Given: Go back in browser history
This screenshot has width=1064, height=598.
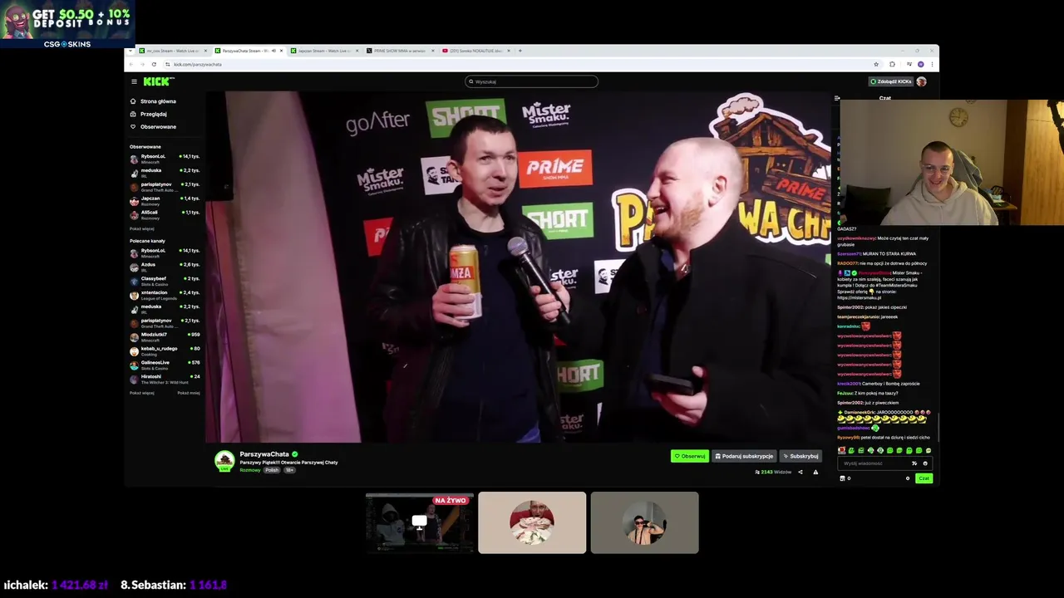Looking at the screenshot, I should point(131,64).
